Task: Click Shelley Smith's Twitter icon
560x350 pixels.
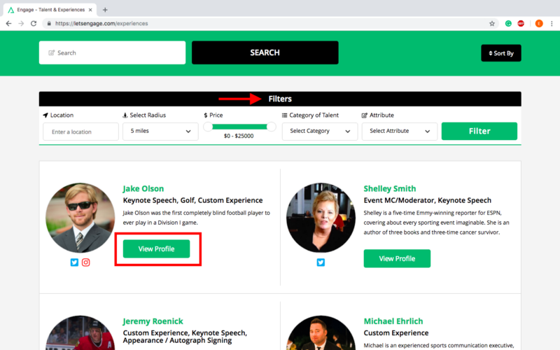Action: pos(321,262)
